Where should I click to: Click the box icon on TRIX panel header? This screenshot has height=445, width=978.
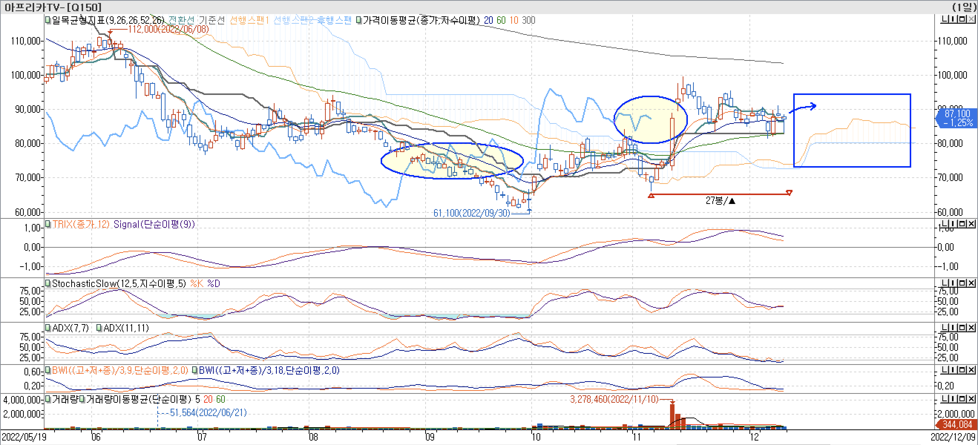click(x=961, y=224)
